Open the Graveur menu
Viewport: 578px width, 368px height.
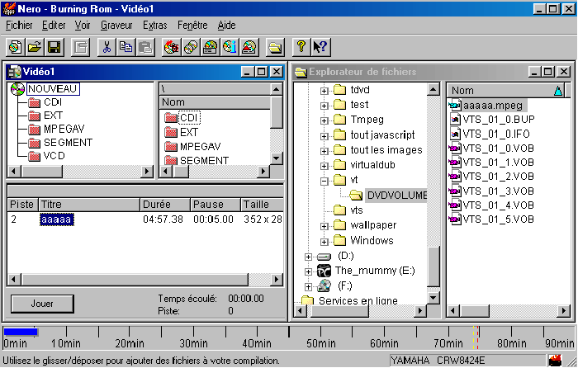click(x=116, y=25)
